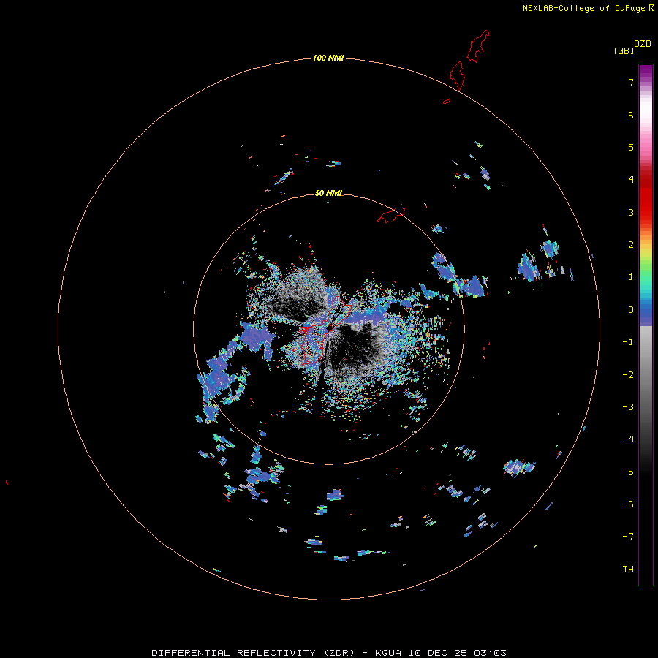Click the 5 dB value on the color scale
This screenshot has width=658, height=658.
631,147
